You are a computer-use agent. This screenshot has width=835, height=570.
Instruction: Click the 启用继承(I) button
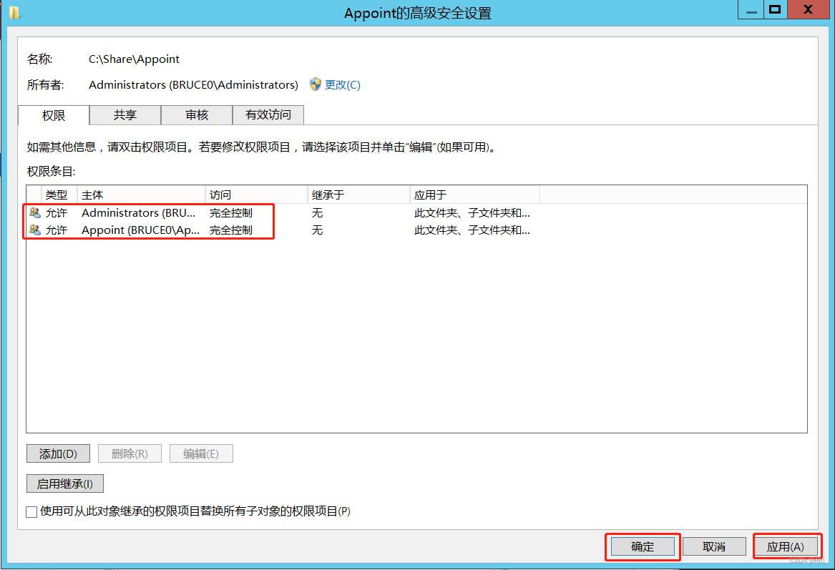coord(65,483)
